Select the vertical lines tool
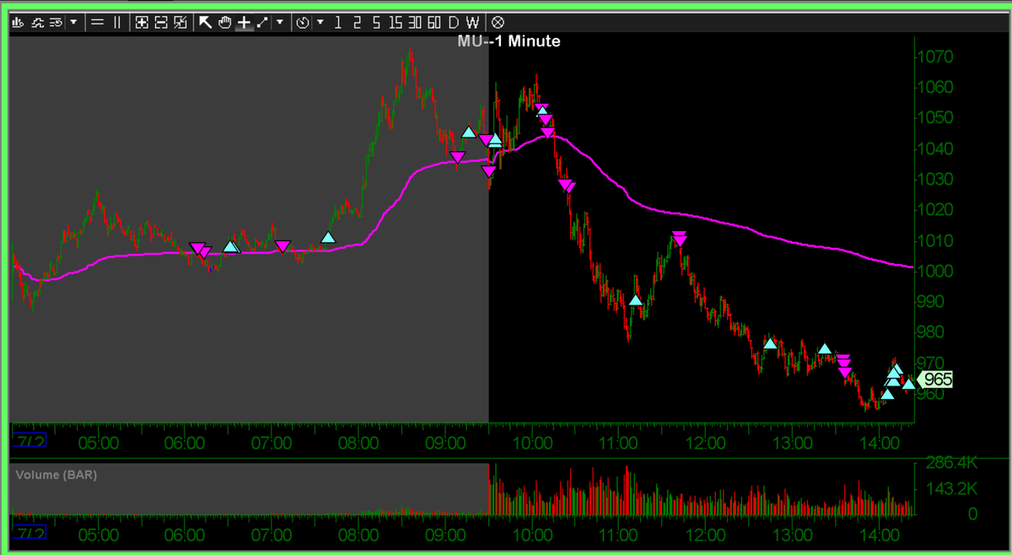Screen dimensions: 1012x555 [116, 23]
